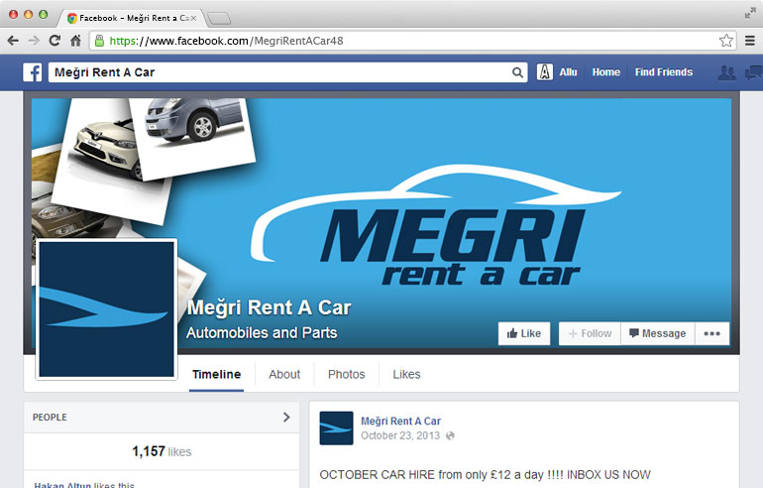Viewport: 763px width, 488px height.
Task: Open the post author avatar thumbnail
Action: click(x=336, y=428)
